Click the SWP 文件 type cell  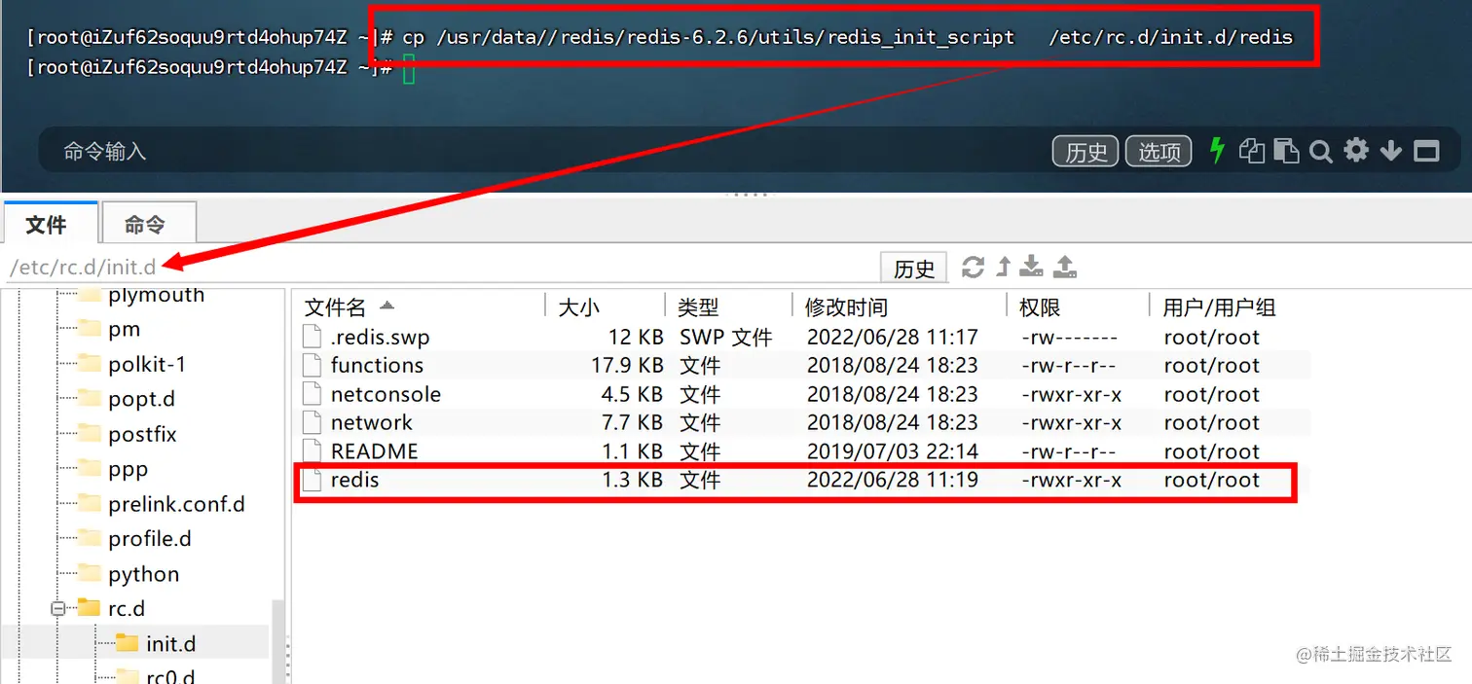coord(725,338)
